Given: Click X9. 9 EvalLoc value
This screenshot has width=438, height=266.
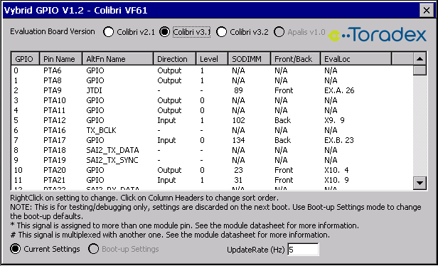Looking at the screenshot, I should pos(334,120).
